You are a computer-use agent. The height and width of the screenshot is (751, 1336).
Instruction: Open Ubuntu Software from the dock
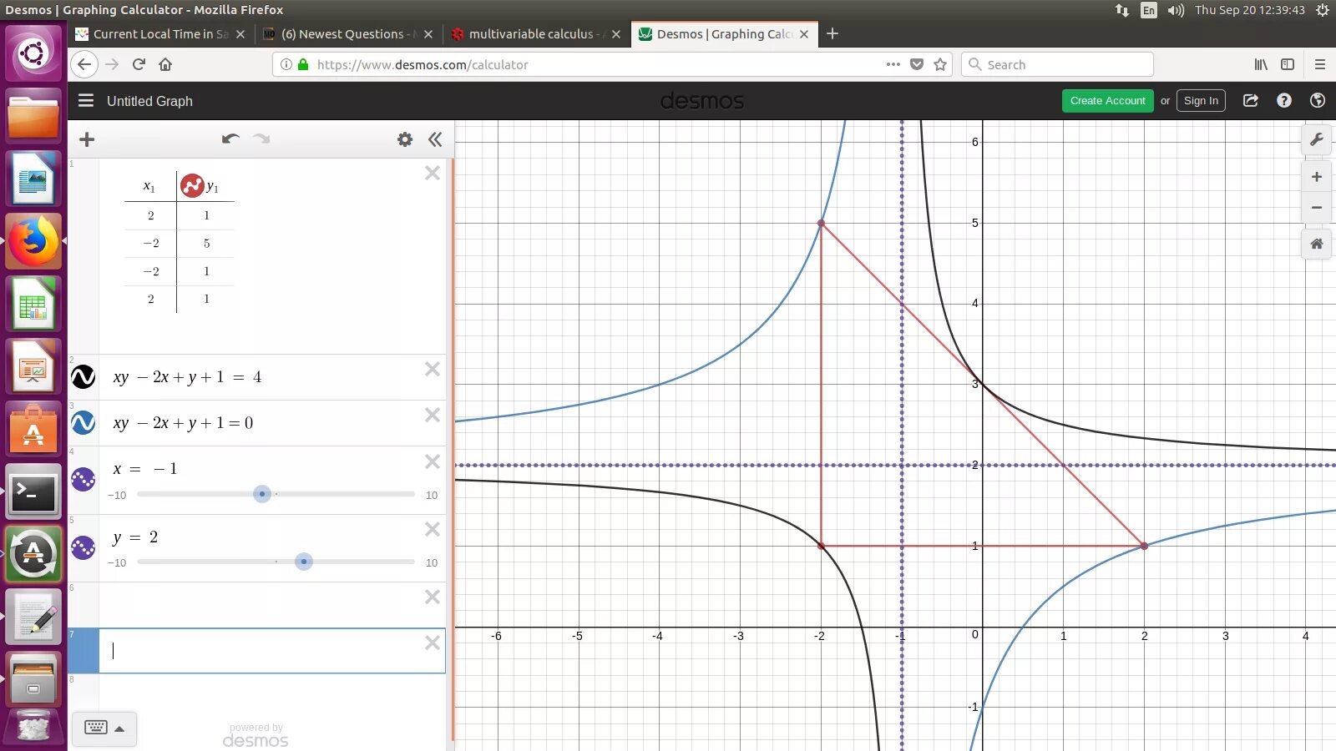[x=33, y=430]
